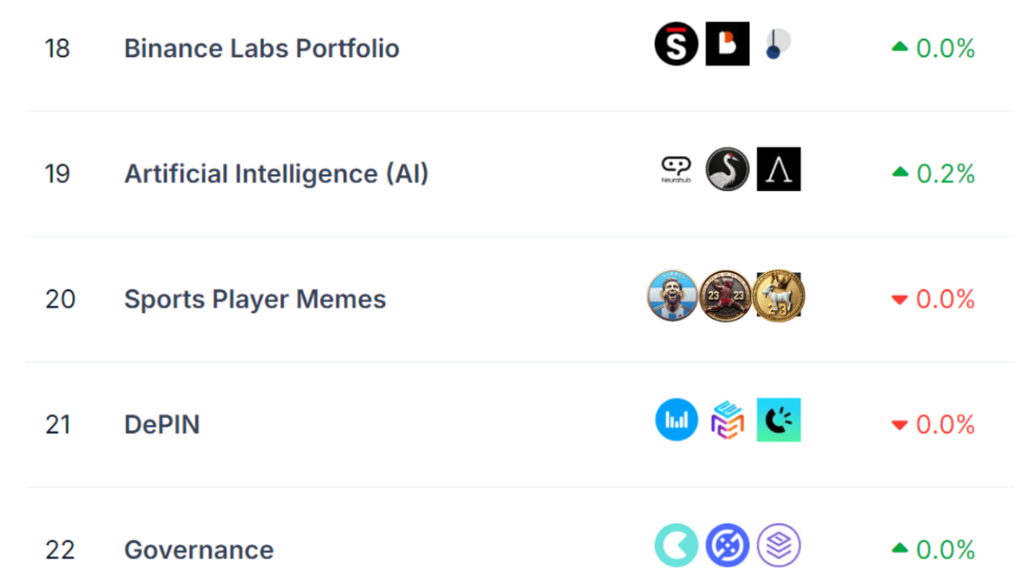Open the DePIN category page
Image resolution: width=1036 pixels, height=583 pixels.
[x=162, y=424]
